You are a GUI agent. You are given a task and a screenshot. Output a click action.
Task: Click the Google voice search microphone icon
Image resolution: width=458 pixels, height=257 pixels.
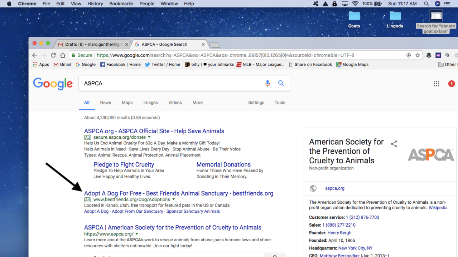click(267, 83)
